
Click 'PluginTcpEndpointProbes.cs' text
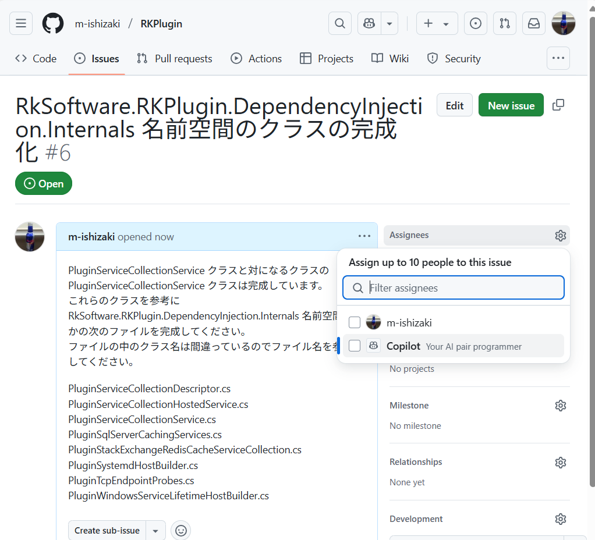pos(132,481)
